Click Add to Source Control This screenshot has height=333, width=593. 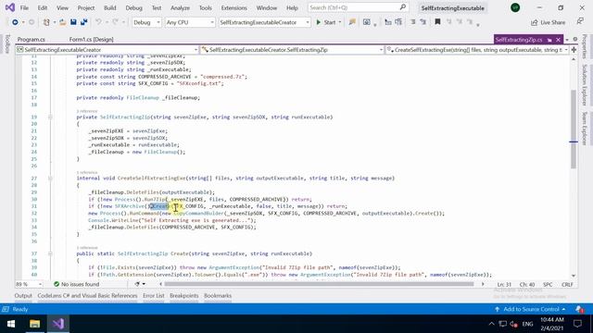[x=531, y=309]
